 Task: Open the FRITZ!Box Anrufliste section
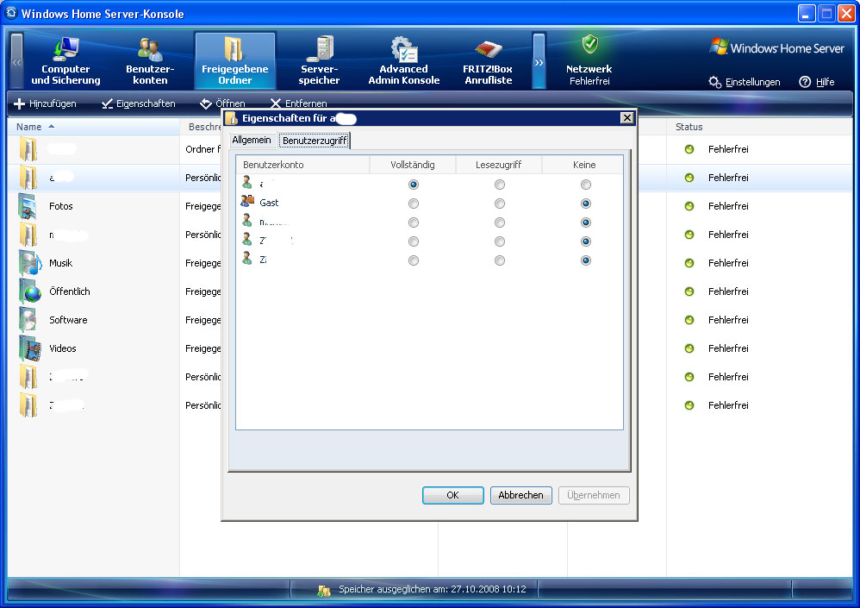click(488, 61)
